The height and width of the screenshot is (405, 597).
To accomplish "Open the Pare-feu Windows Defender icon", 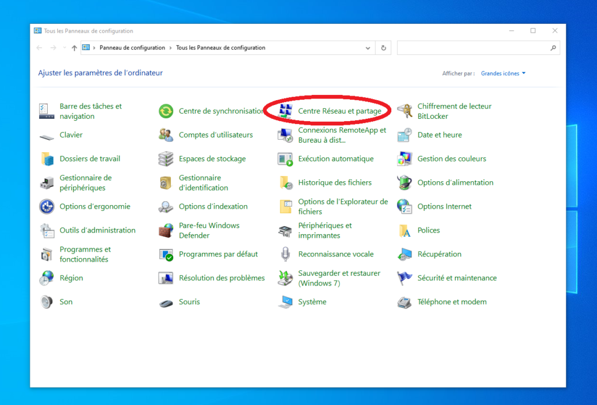I will click(x=166, y=231).
